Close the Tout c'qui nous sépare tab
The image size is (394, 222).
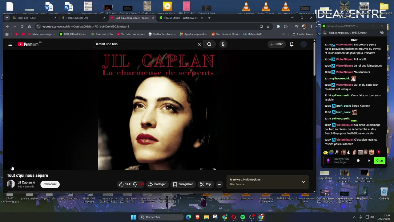[153, 18]
